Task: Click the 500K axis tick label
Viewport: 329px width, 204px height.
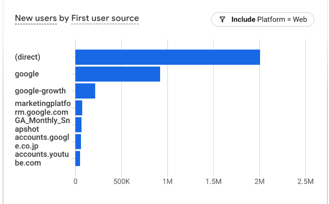Action: click(x=121, y=182)
